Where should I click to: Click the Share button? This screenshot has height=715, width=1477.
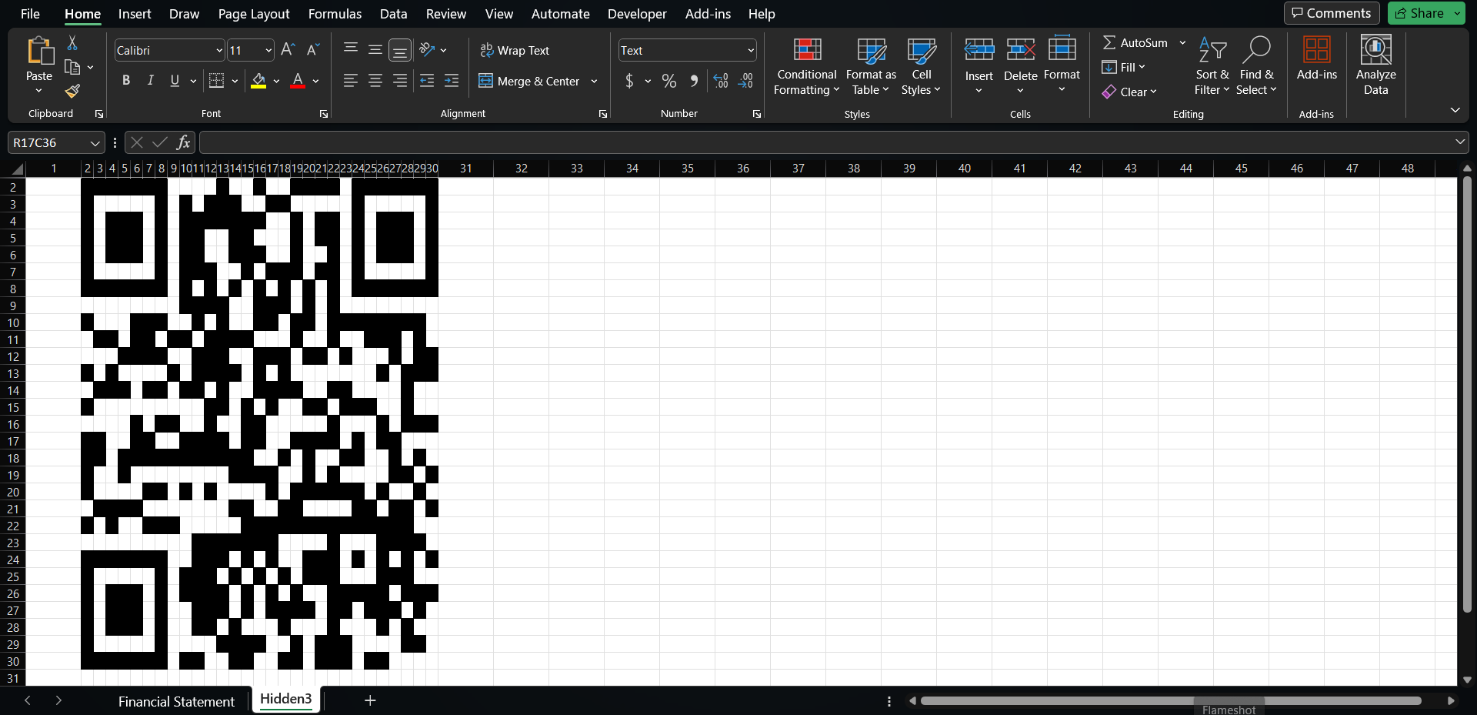pos(1419,13)
